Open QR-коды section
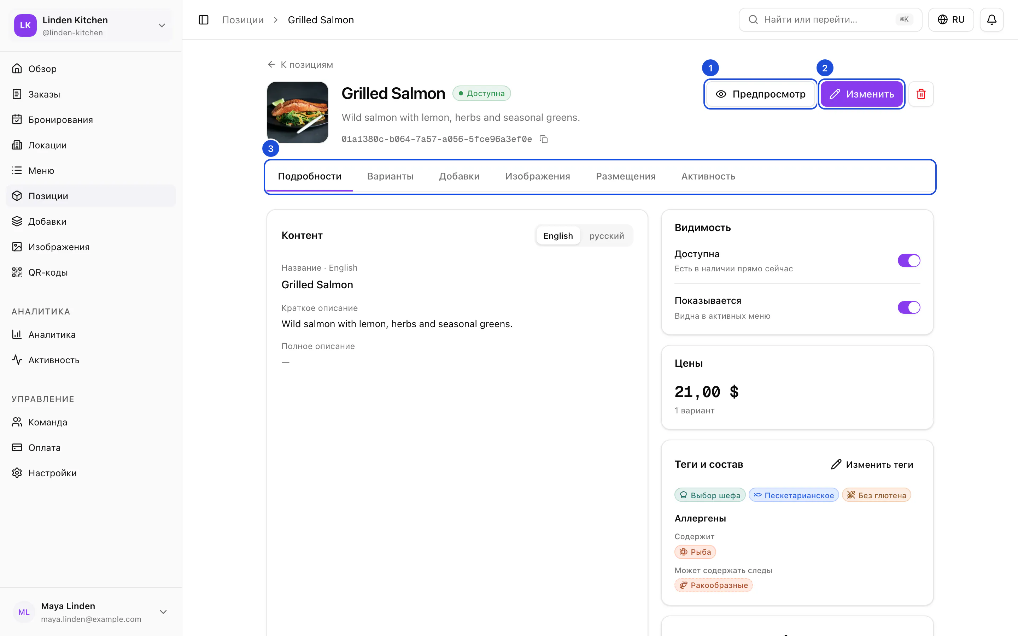Screen dimensions: 1018x636 point(91,272)
